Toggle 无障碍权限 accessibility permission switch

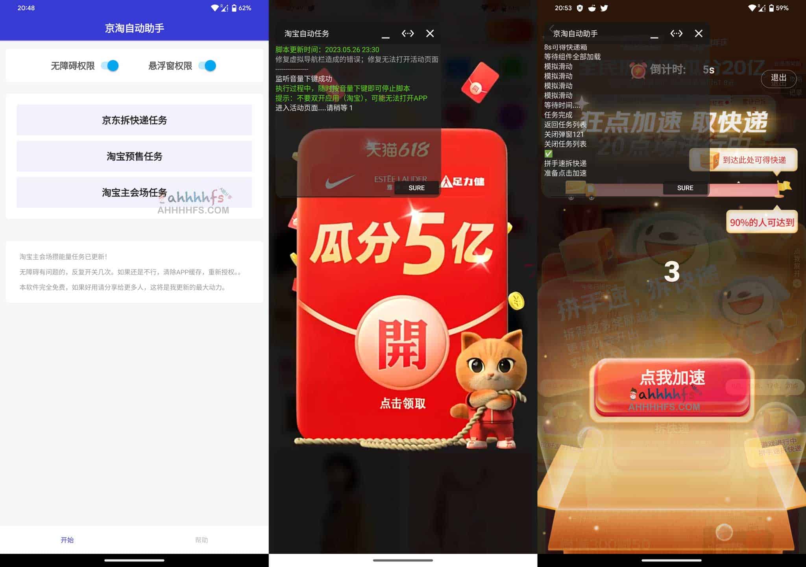coord(113,65)
